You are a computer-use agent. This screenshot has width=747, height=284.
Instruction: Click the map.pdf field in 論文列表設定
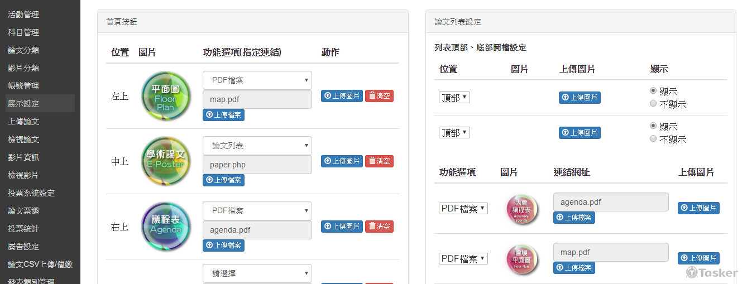point(611,252)
